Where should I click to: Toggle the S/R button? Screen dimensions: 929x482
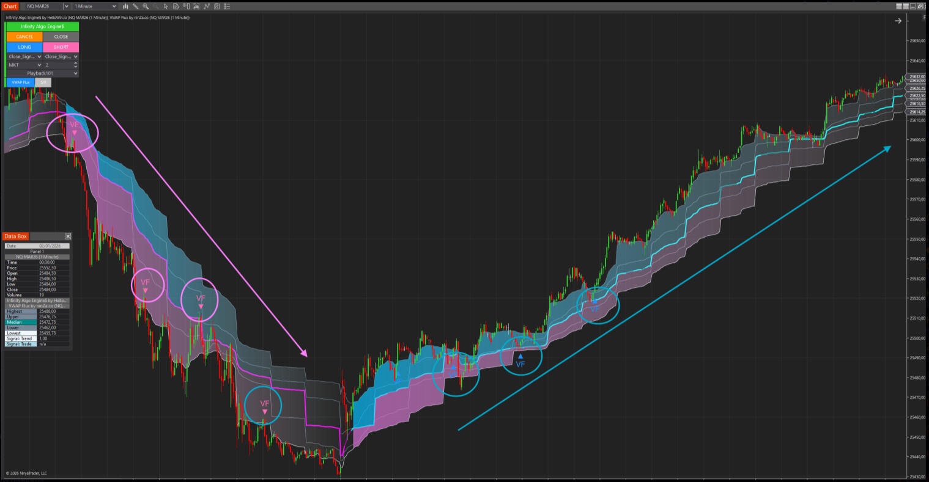pos(43,82)
